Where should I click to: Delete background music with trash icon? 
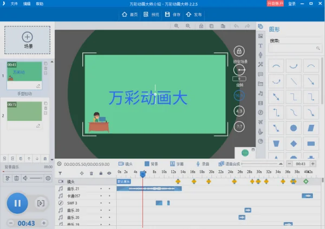(16, 178)
